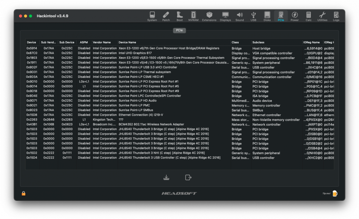Select PCI Express Root Port #1 row

[180, 82]
